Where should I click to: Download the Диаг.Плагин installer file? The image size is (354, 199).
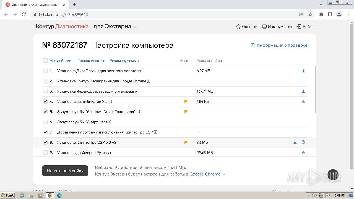303,71
